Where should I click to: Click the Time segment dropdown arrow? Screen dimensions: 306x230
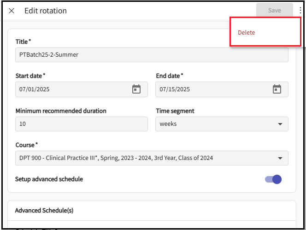280,124
